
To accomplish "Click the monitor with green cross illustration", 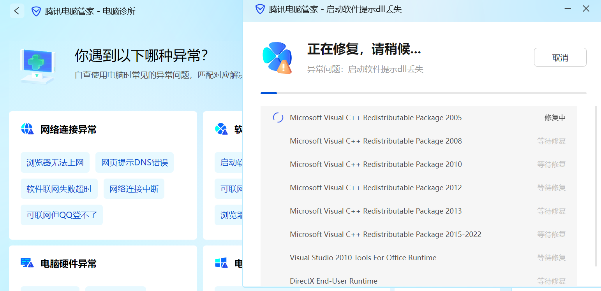I will [x=37, y=67].
